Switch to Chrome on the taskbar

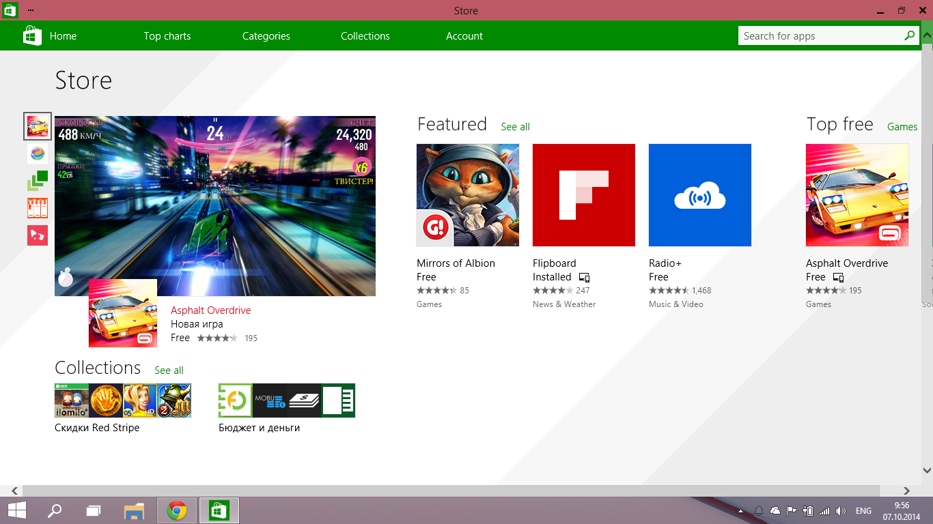click(177, 510)
